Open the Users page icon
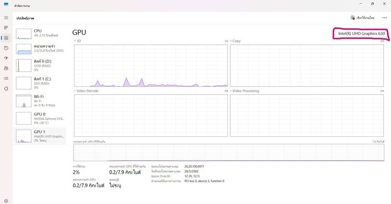Screen dimensions: 391x204 coord(6,68)
